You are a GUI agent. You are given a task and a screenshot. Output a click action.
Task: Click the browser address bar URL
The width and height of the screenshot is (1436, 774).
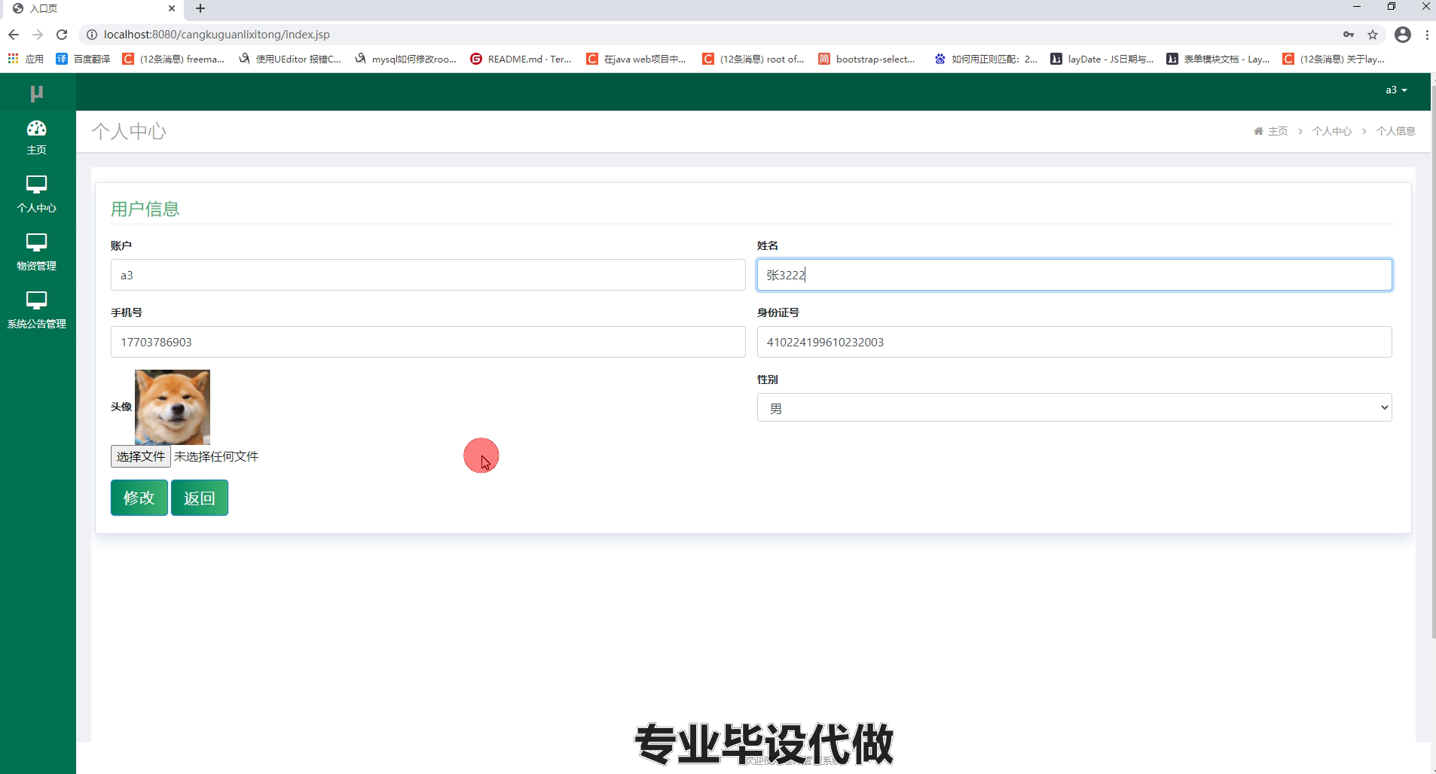pos(217,35)
